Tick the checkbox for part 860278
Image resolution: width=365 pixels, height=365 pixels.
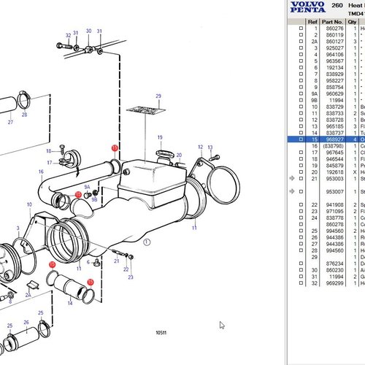301,224
